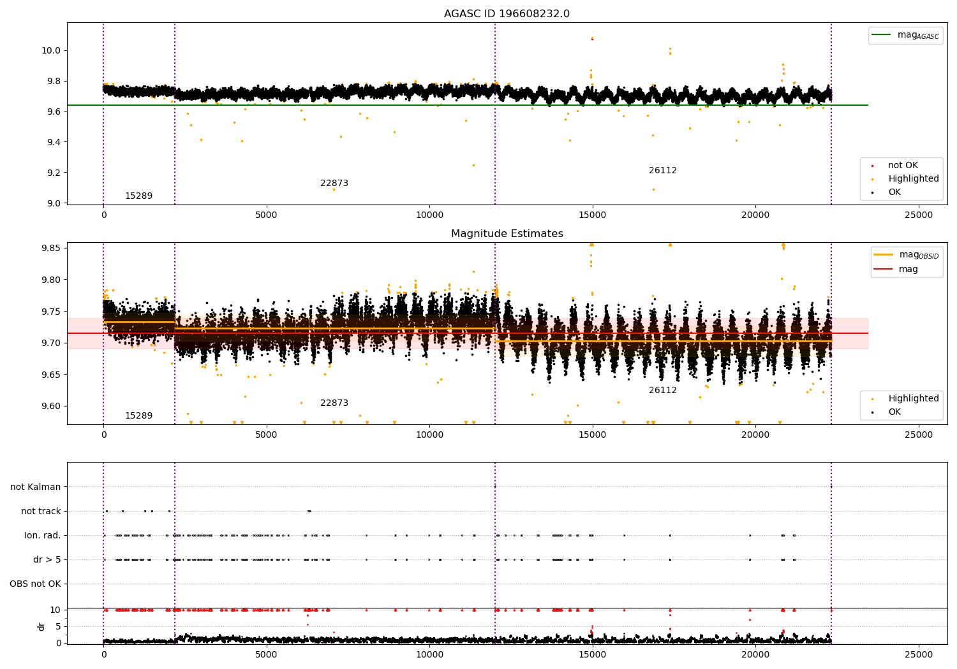957x669 pixels.
Task: Click the 9.2 y-axis tick label
Action: point(53,173)
